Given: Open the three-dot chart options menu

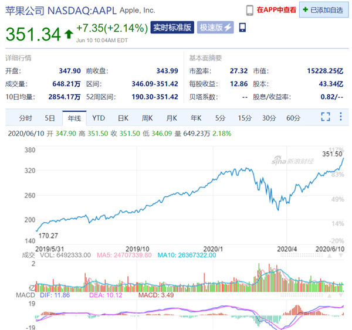Looking at the screenshot, I should click(340, 117).
